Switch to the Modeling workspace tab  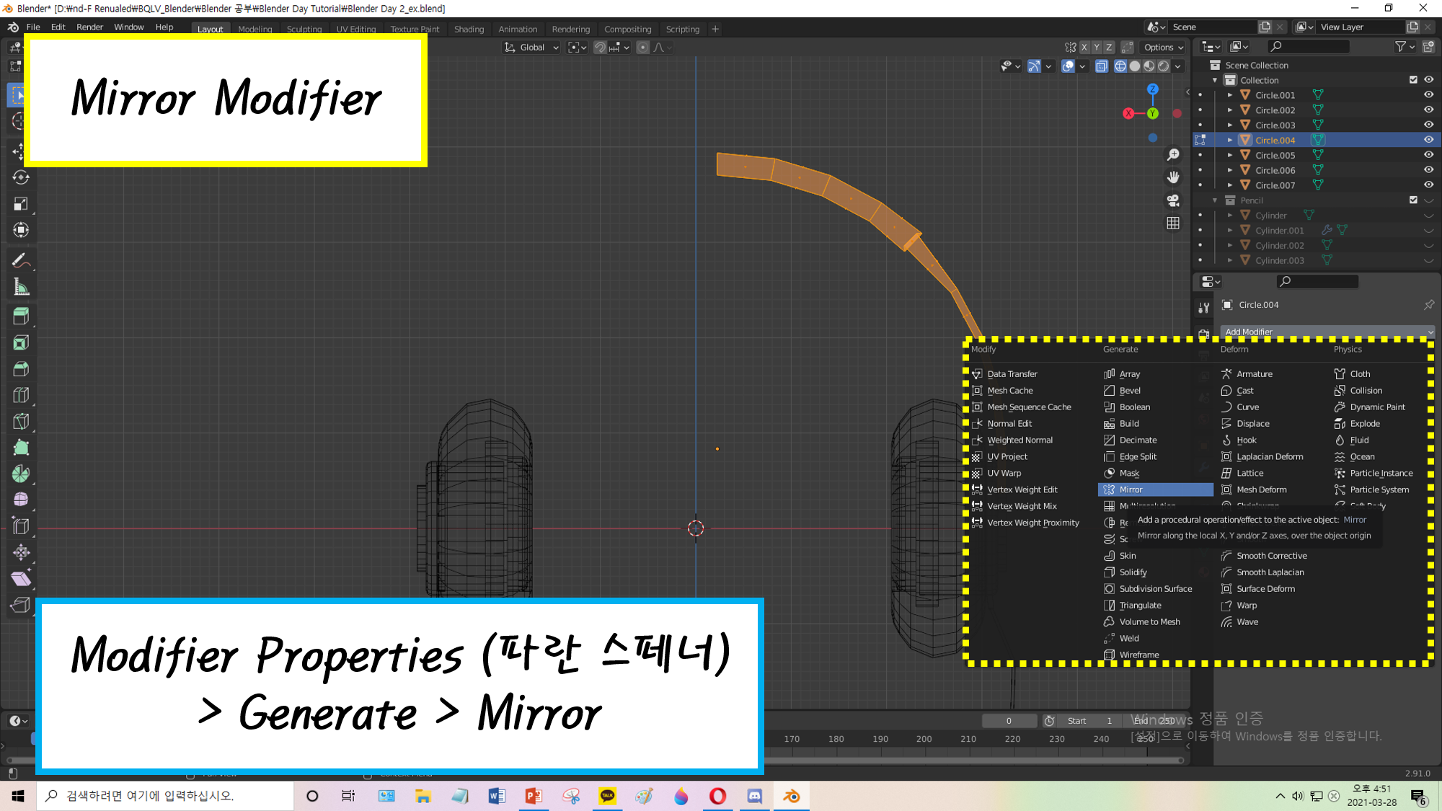coord(255,30)
